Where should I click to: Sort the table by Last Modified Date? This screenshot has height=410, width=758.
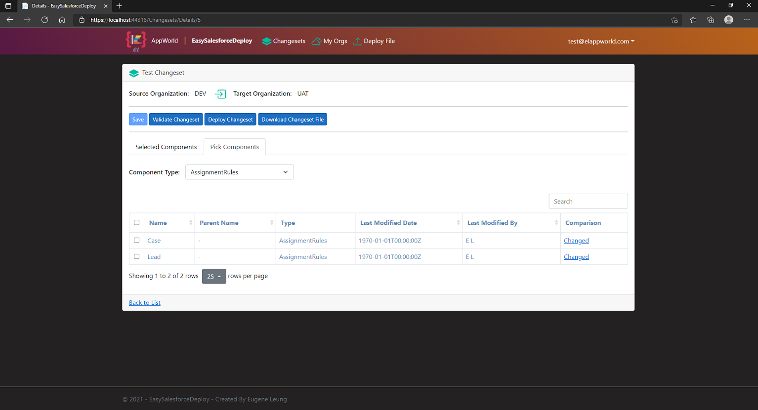[x=388, y=223]
